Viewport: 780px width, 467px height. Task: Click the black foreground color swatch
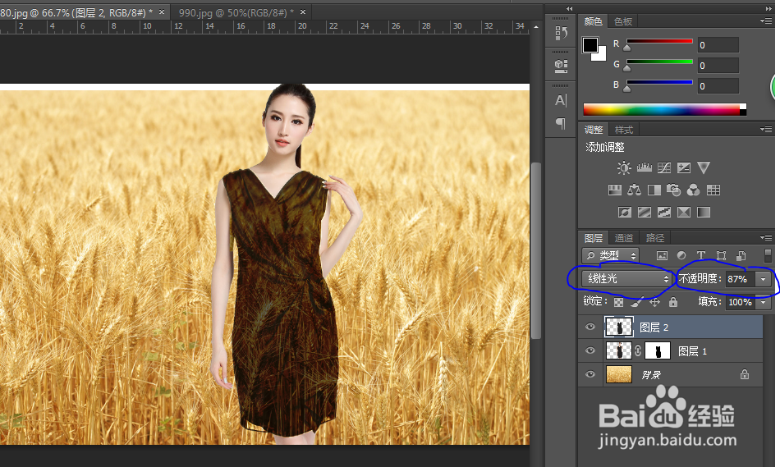pos(590,45)
